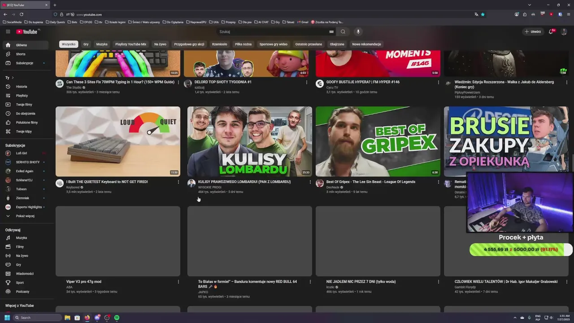
Task: Open Exiled Again subscription channel
Action: (x=25, y=171)
